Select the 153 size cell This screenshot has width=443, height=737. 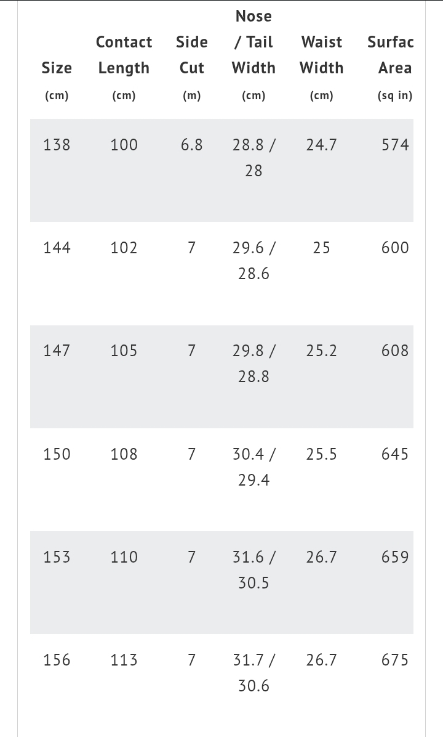(57, 557)
